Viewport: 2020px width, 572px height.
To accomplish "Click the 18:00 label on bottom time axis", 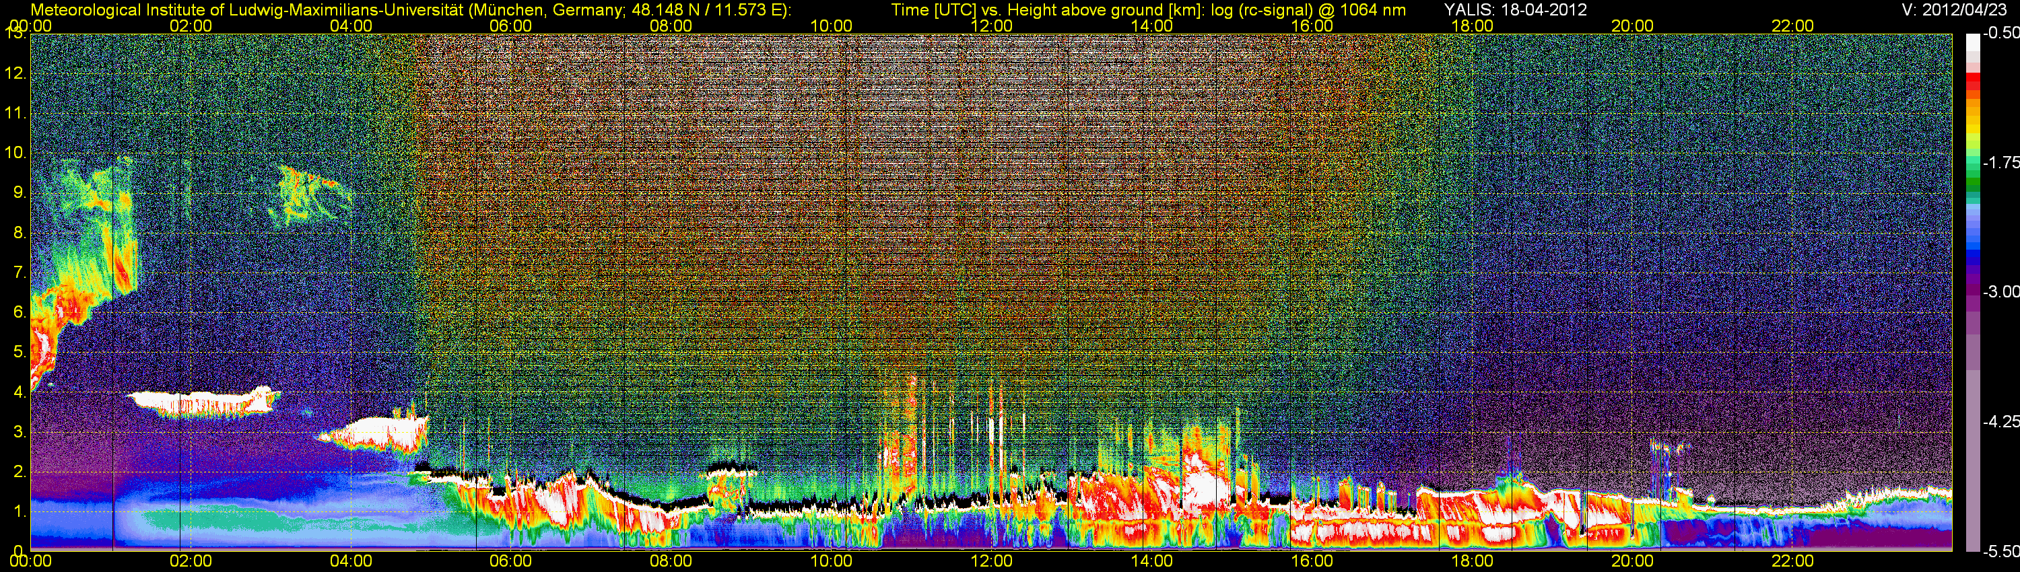I will 1473,561.
